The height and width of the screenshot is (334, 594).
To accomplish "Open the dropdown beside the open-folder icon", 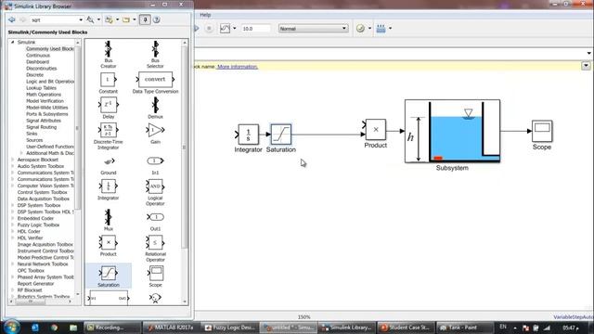I will tap(135, 19).
